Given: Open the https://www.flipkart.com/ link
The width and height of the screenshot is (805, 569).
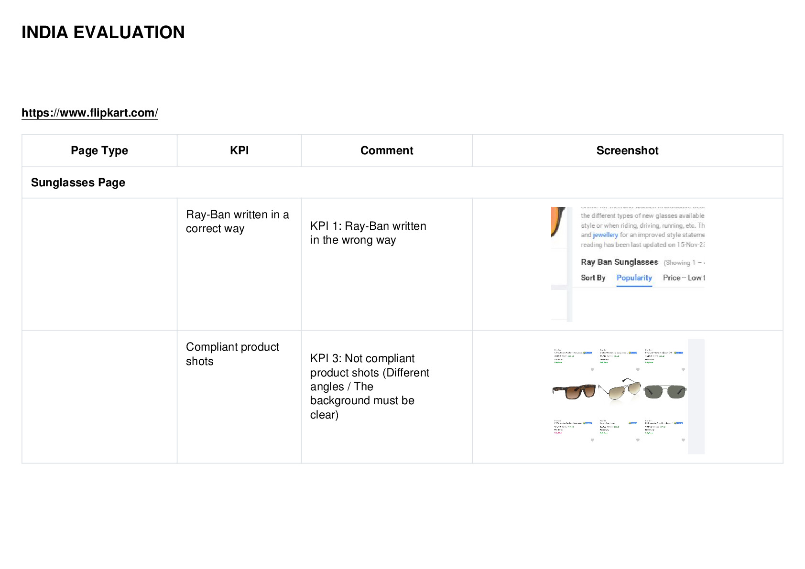Looking at the screenshot, I should (x=89, y=113).
